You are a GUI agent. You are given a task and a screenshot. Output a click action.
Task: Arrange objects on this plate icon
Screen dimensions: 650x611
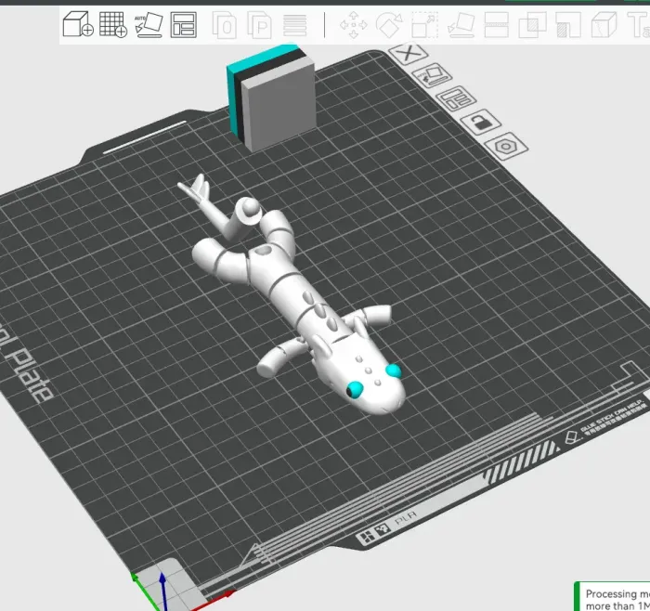(x=456, y=98)
